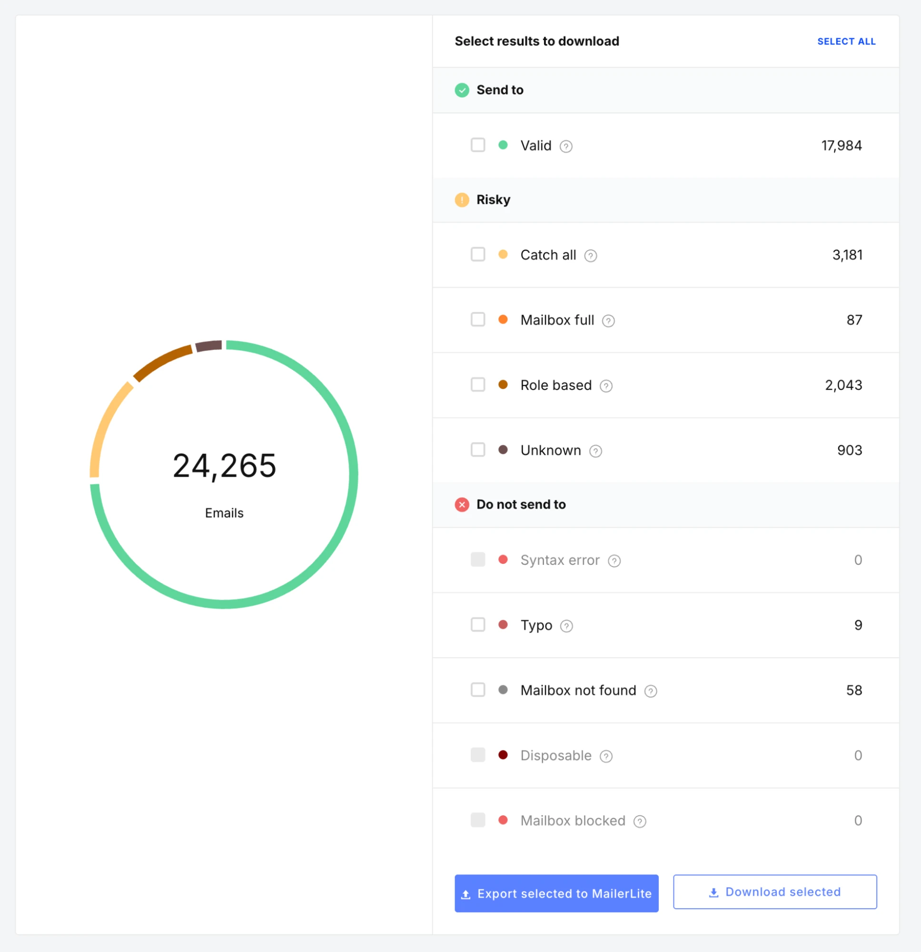This screenshot has height=952, width=921.
Task: Click the Valid count 17,984
Action: (x=842, y=146)
